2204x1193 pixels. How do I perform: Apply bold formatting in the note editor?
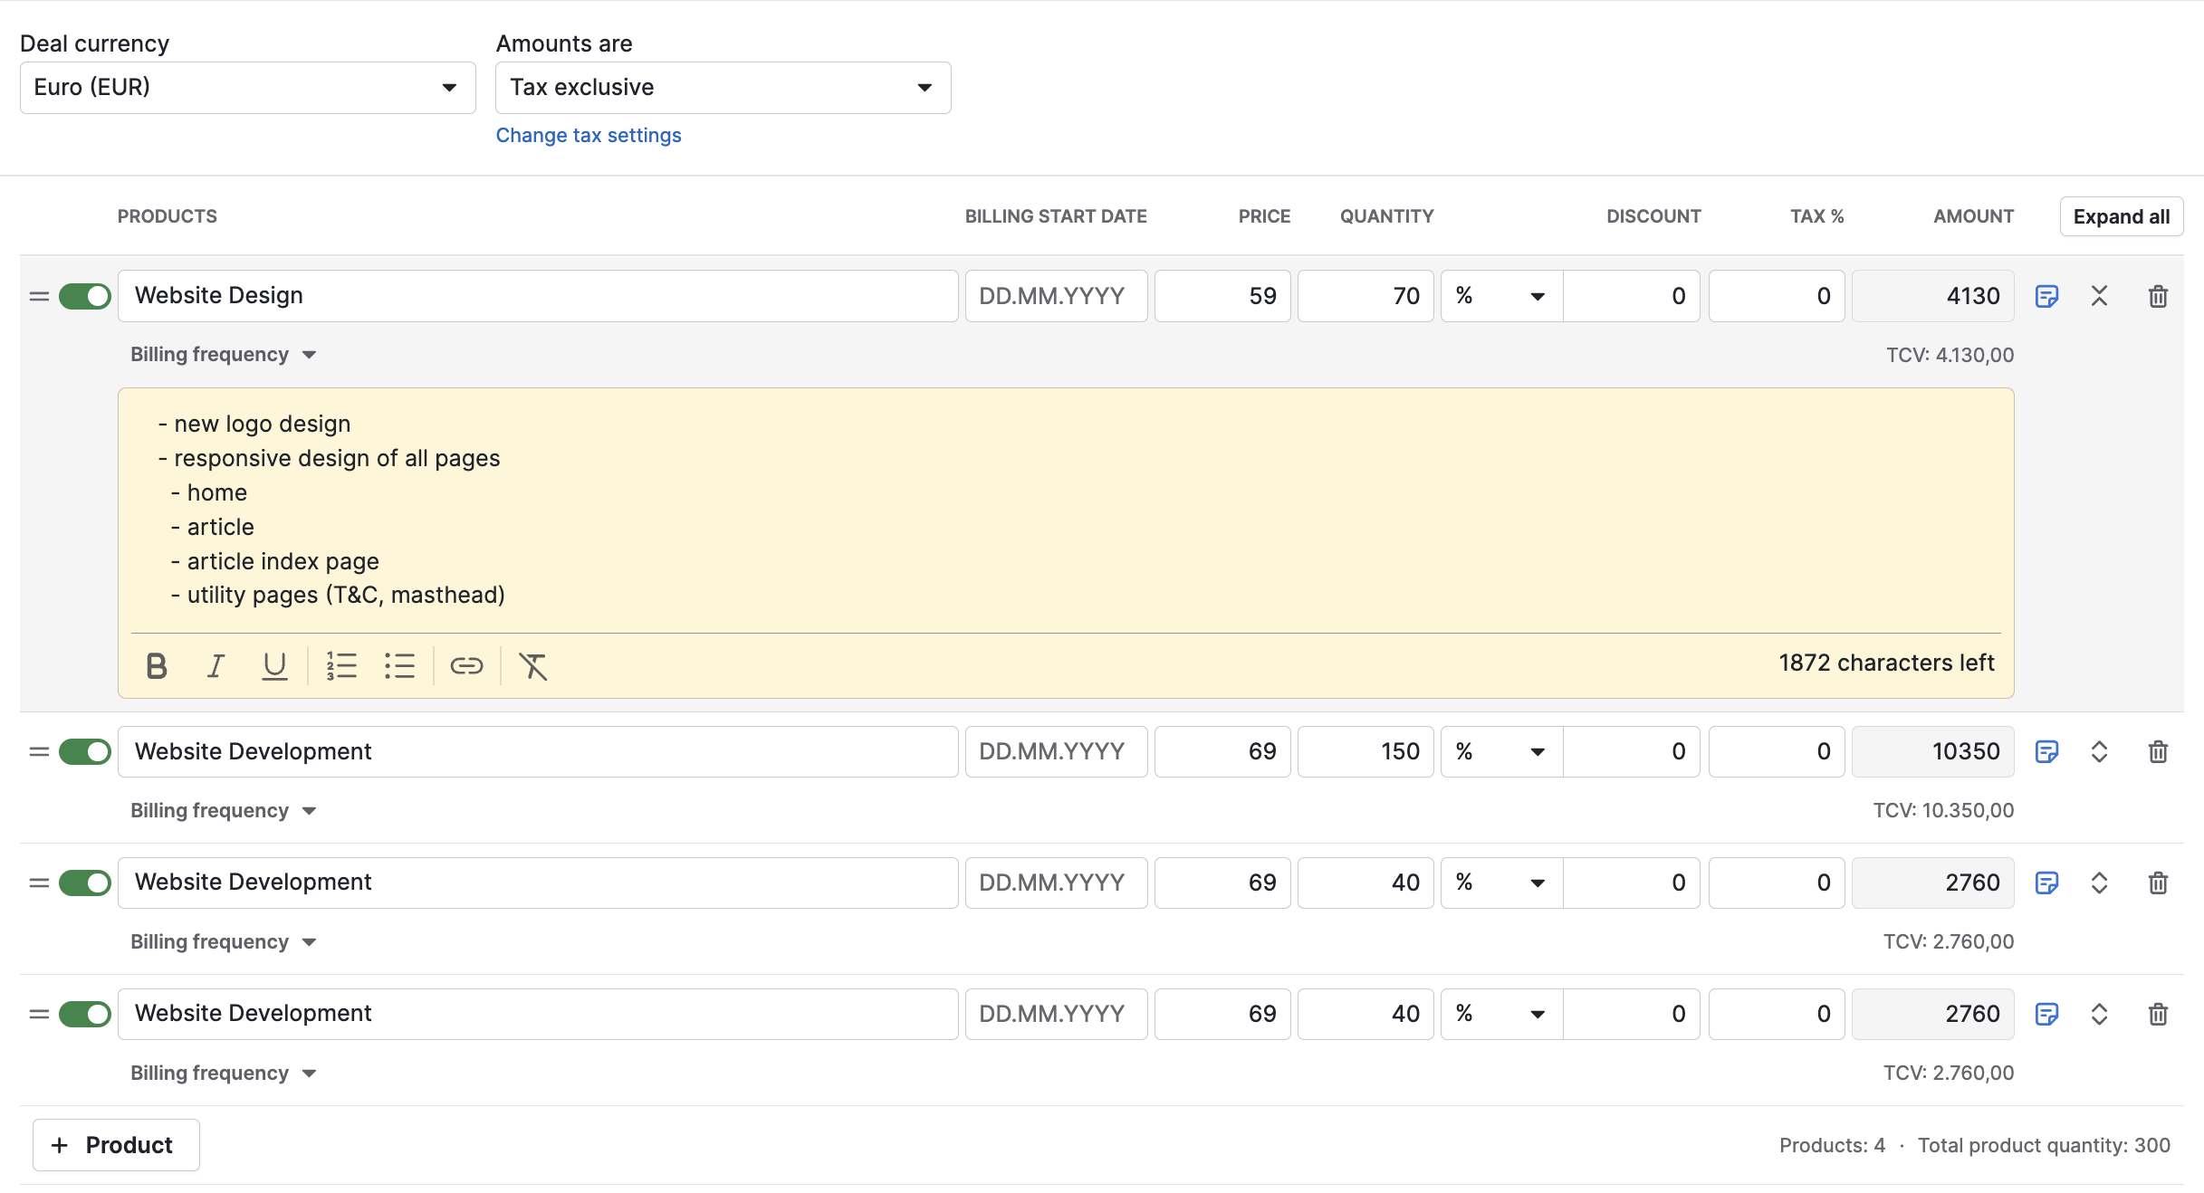(x=155, y=665)
